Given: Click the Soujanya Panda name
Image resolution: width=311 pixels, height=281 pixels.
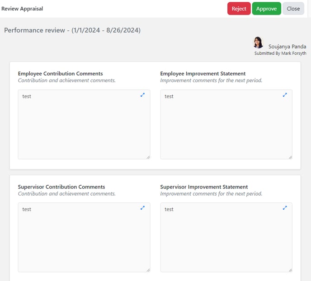Looking at the screenshot, I should pos(287,47).
